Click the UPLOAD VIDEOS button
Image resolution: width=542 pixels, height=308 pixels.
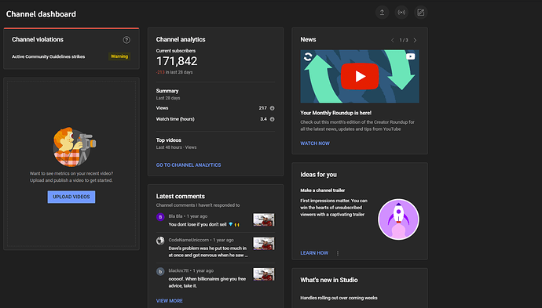pyautogui.click(x=71, y=197)
